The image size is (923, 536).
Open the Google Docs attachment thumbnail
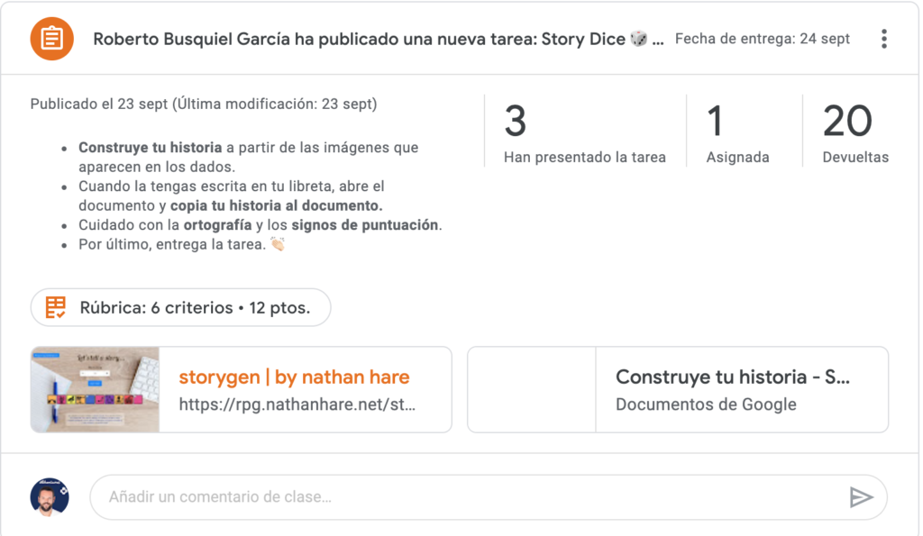point(532,389)
